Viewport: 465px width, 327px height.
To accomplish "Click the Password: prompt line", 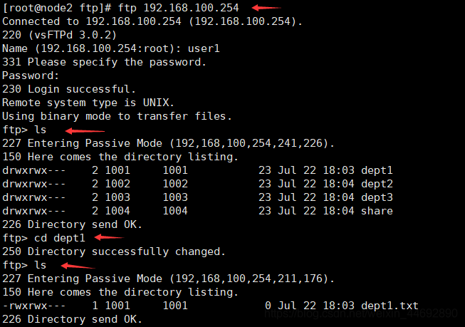I will point(31,76).
